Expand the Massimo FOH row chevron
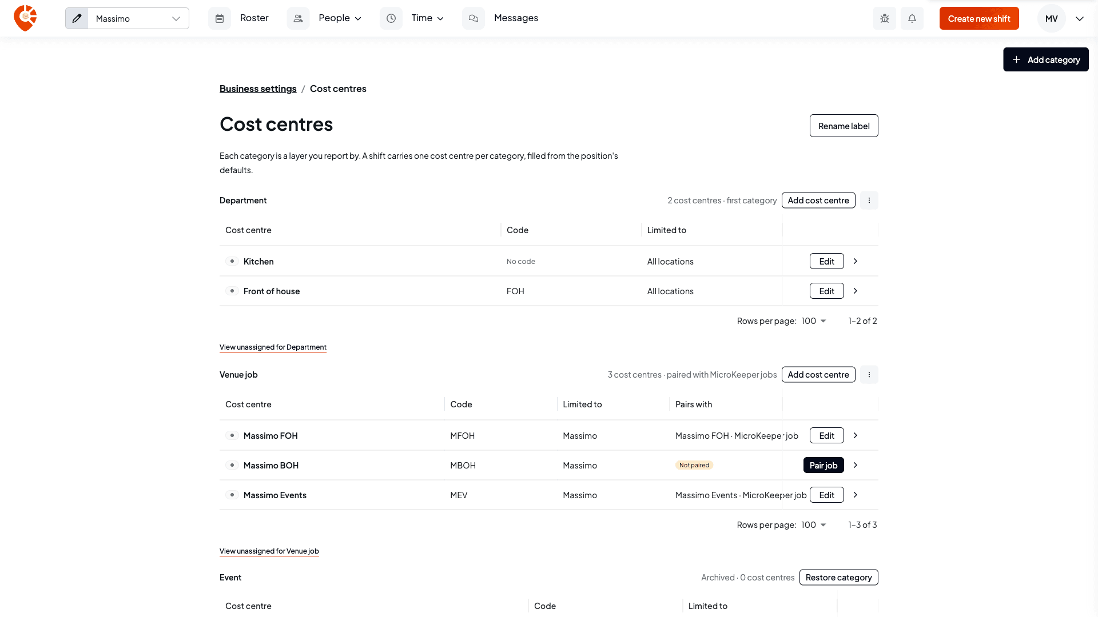This screenshot has height=617, width=1098. click(856, 435)
